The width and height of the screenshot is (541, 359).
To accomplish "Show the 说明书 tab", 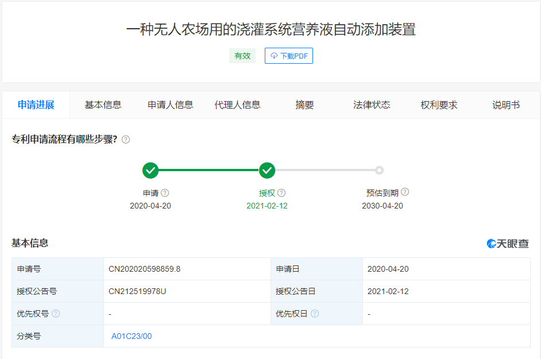I will pyautogui.click(x=506, y=105).
